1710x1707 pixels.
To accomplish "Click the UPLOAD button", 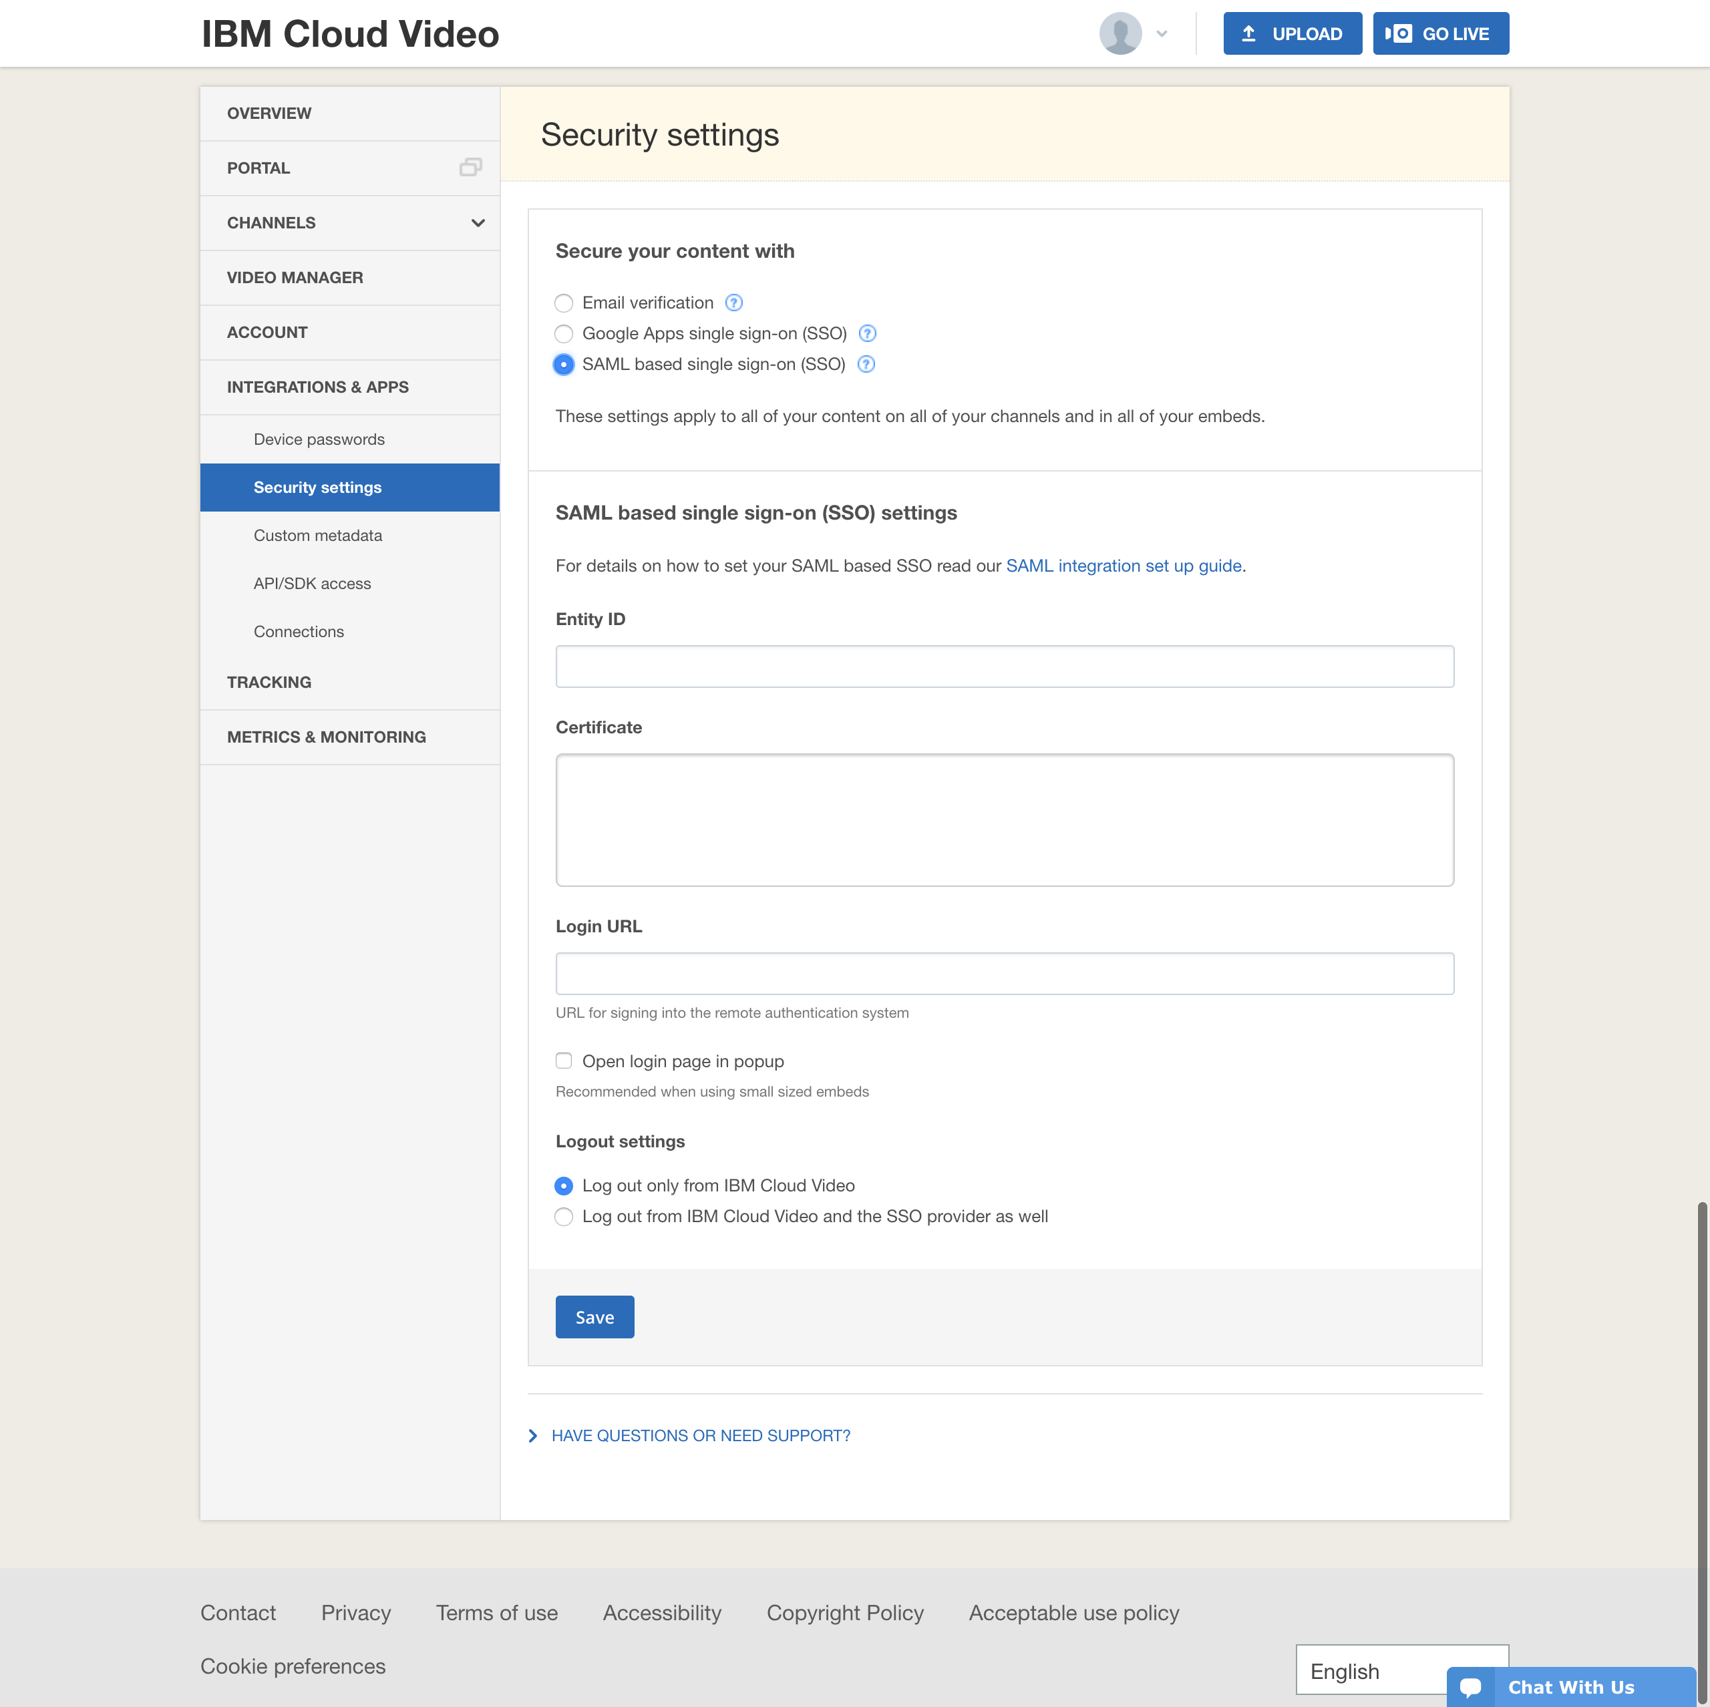I will click(x=1293, y=33).
